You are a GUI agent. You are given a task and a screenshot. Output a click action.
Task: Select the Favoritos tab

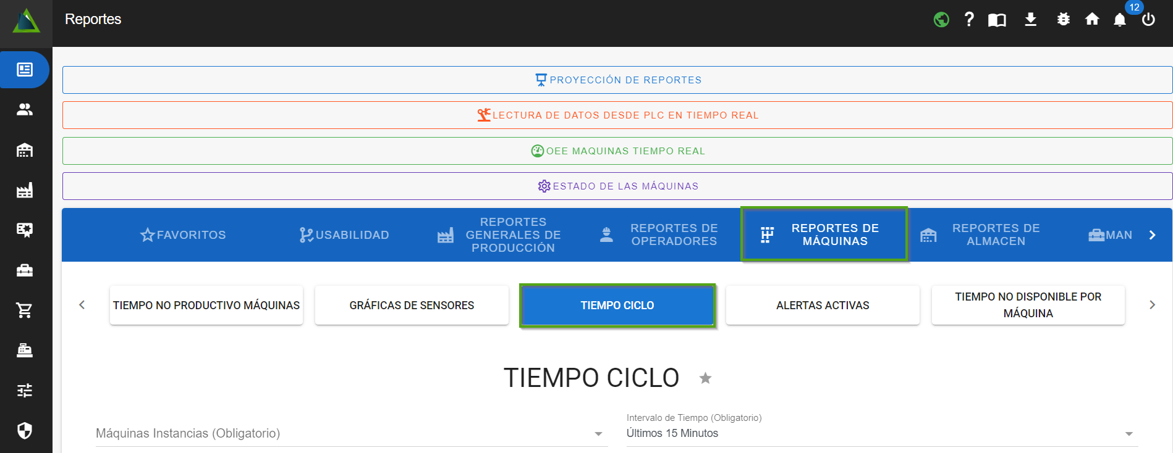pyautogui.click(x=184, y=235)
